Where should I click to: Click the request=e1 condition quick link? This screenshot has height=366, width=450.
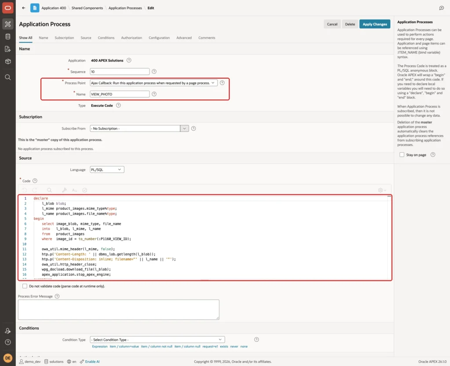[x=210, y=347]
